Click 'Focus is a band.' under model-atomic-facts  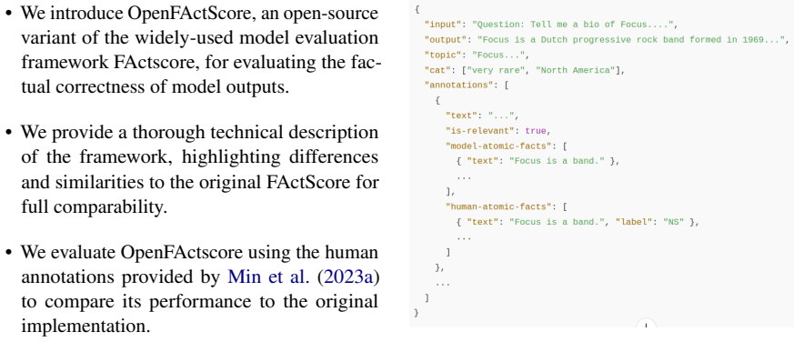click(x=557, y=161)
